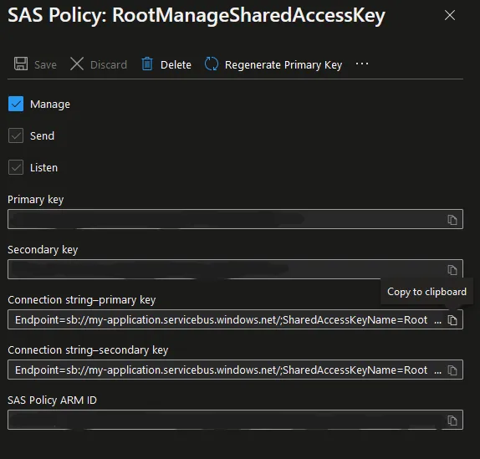480x459 pixels.
Task: Click the Discard X icon
Action: pyautogui.click(x=77, y=64)
